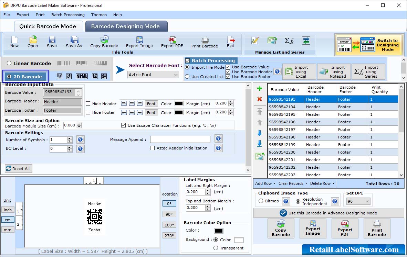Click Import using Series
This screenshot has height=257, width=407.
pyautogui.click(x=368, y=71)
